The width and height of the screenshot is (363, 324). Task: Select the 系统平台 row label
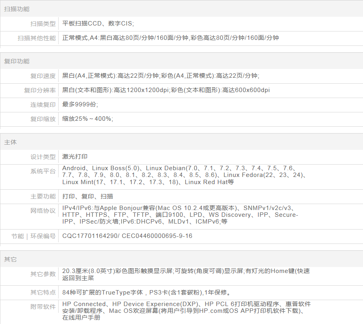click(43, 171)
